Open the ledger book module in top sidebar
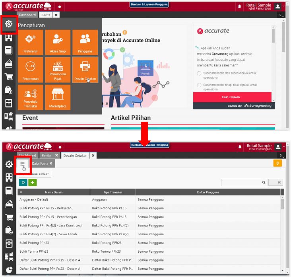 point(9,50)
